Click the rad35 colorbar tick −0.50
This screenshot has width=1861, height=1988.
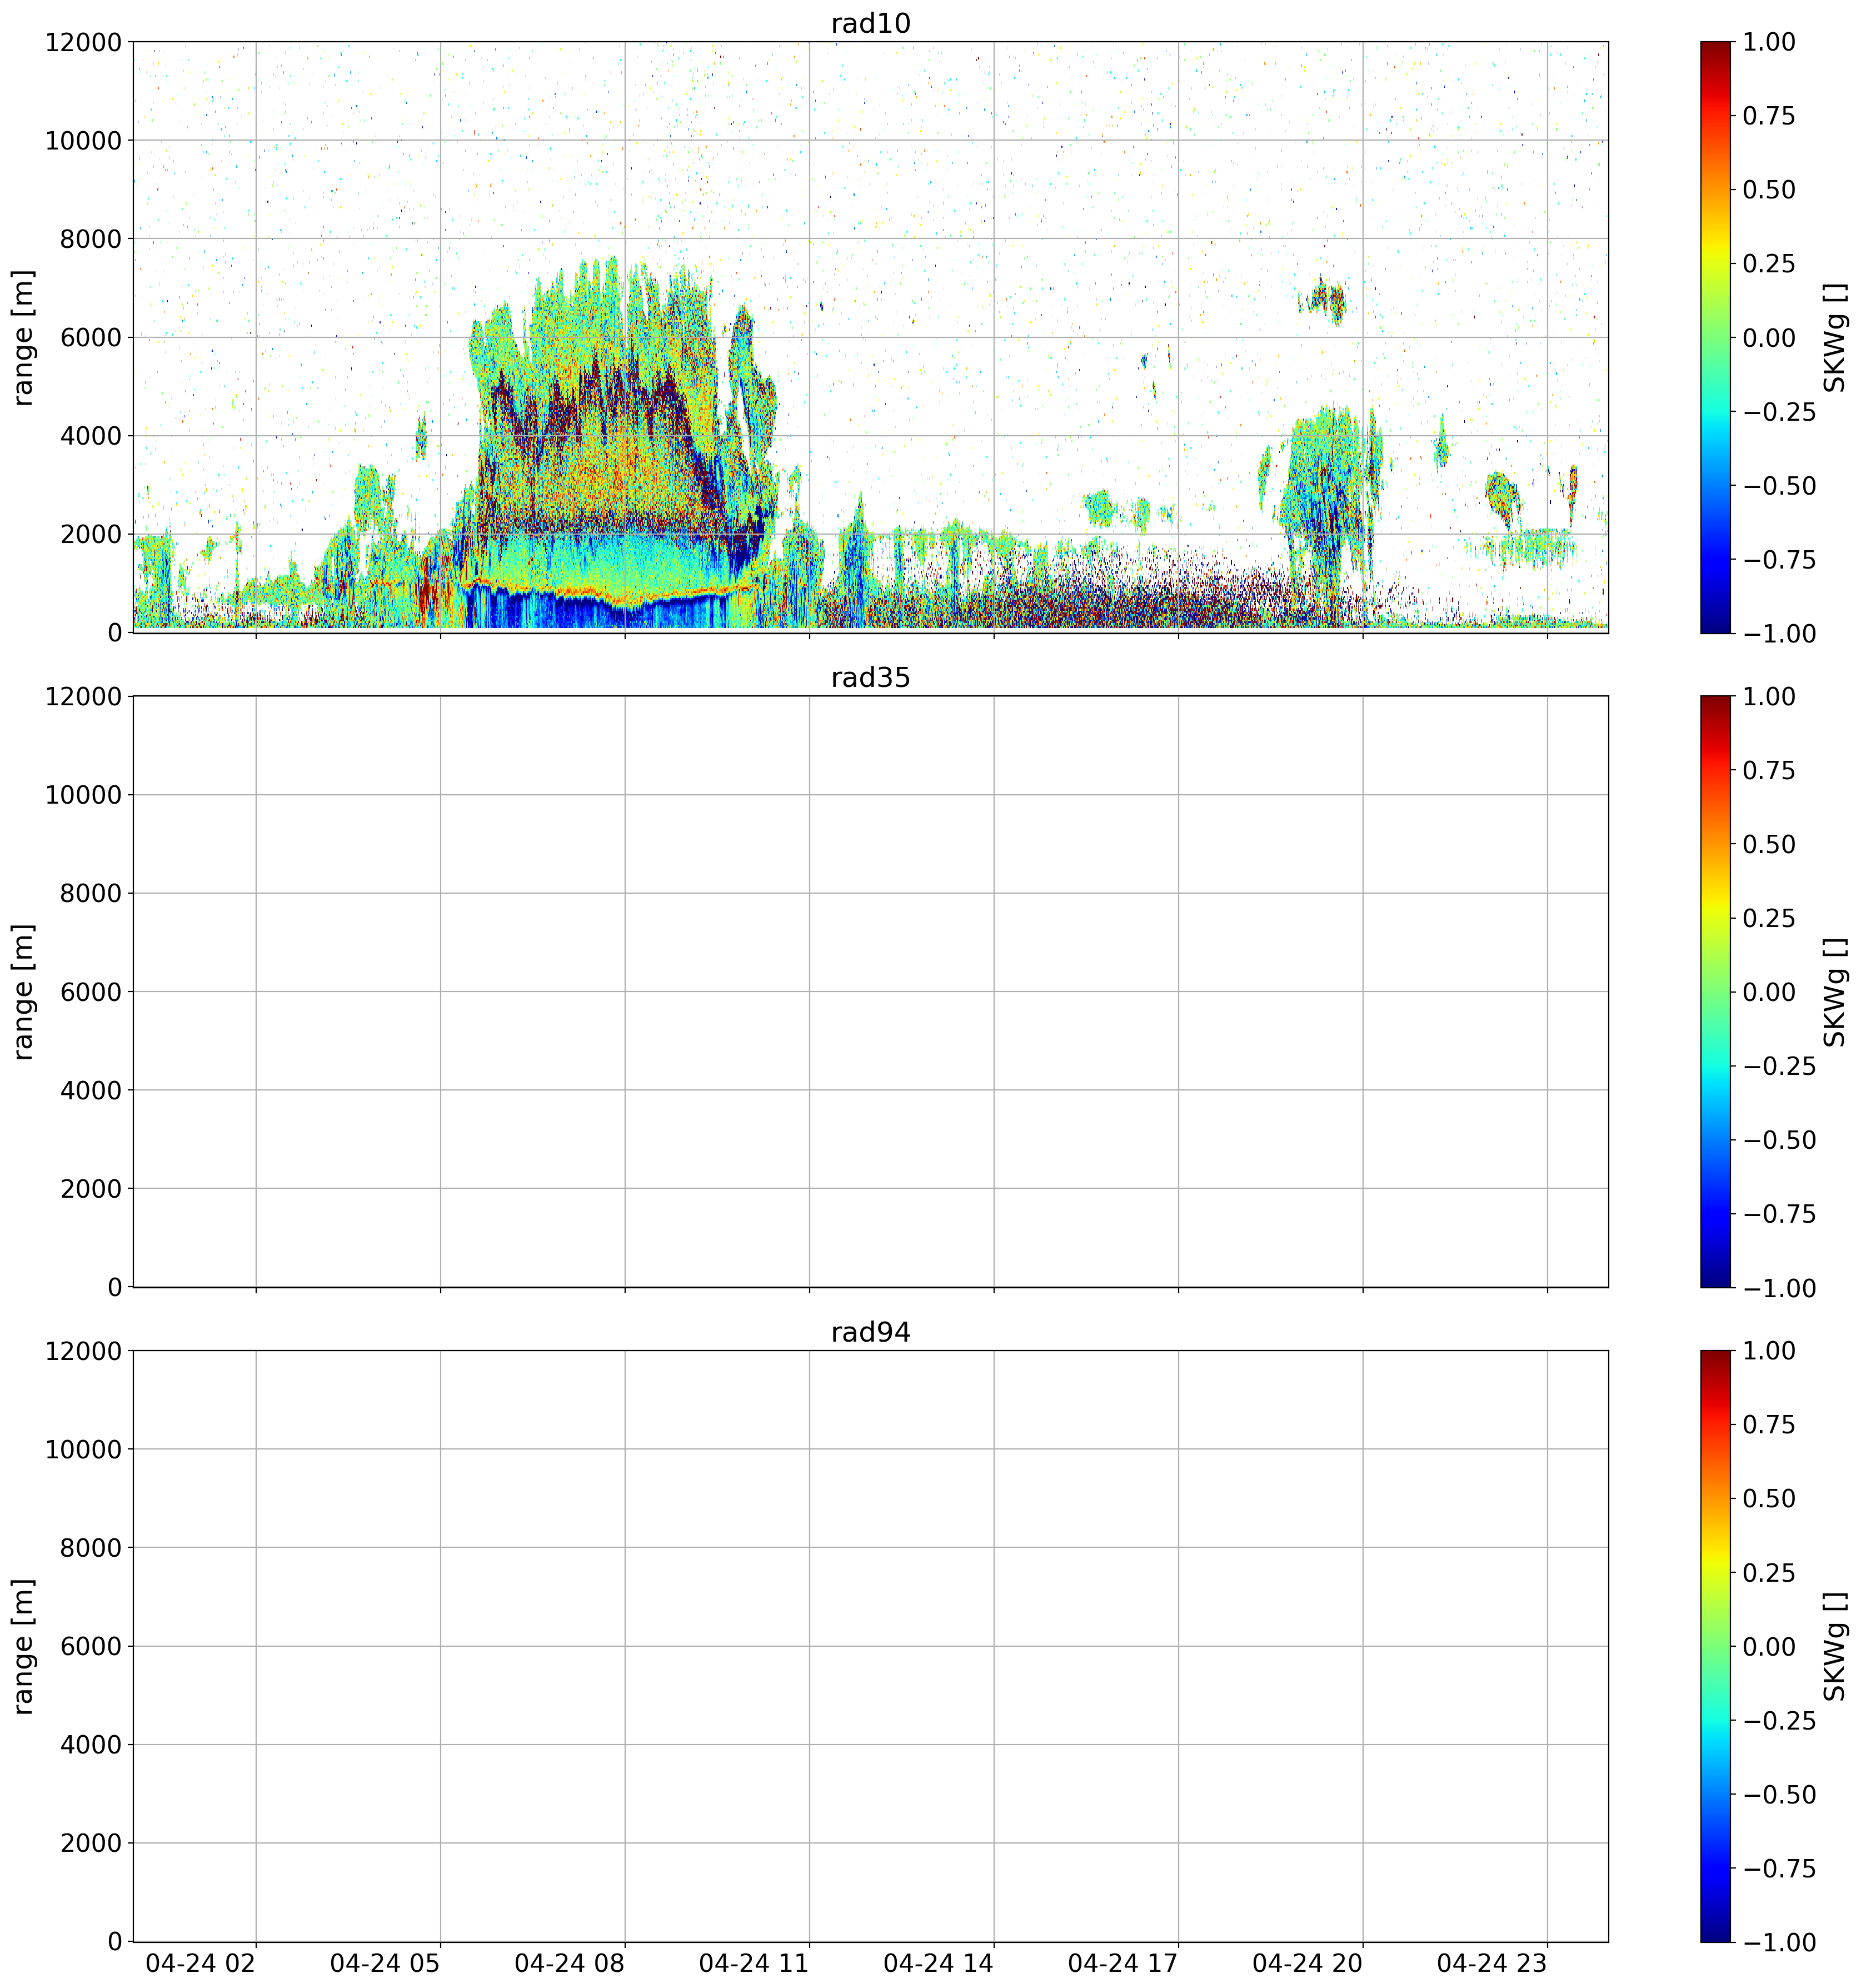pos(1779,1140)
